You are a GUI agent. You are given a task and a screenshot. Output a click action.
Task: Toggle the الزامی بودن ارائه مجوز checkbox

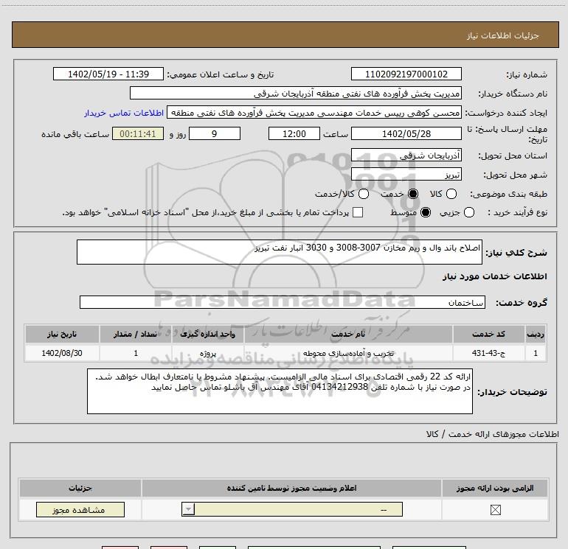(495, 510)
